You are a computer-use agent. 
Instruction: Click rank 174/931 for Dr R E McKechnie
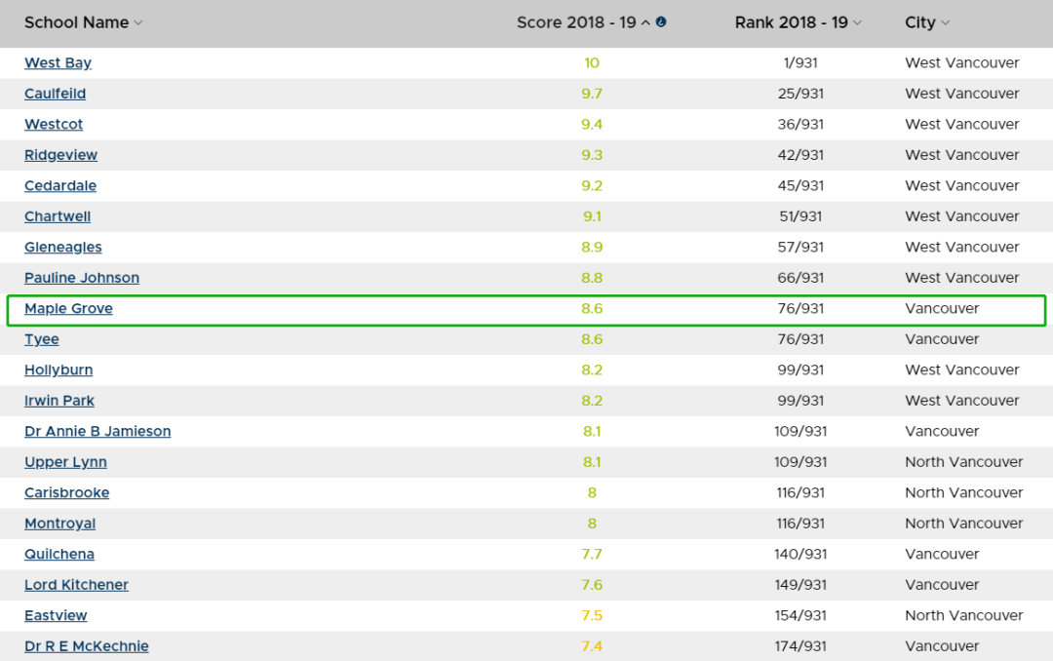pos(800,647)
